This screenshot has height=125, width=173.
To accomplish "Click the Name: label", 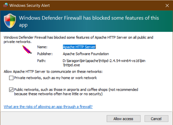I will point(42,47).
